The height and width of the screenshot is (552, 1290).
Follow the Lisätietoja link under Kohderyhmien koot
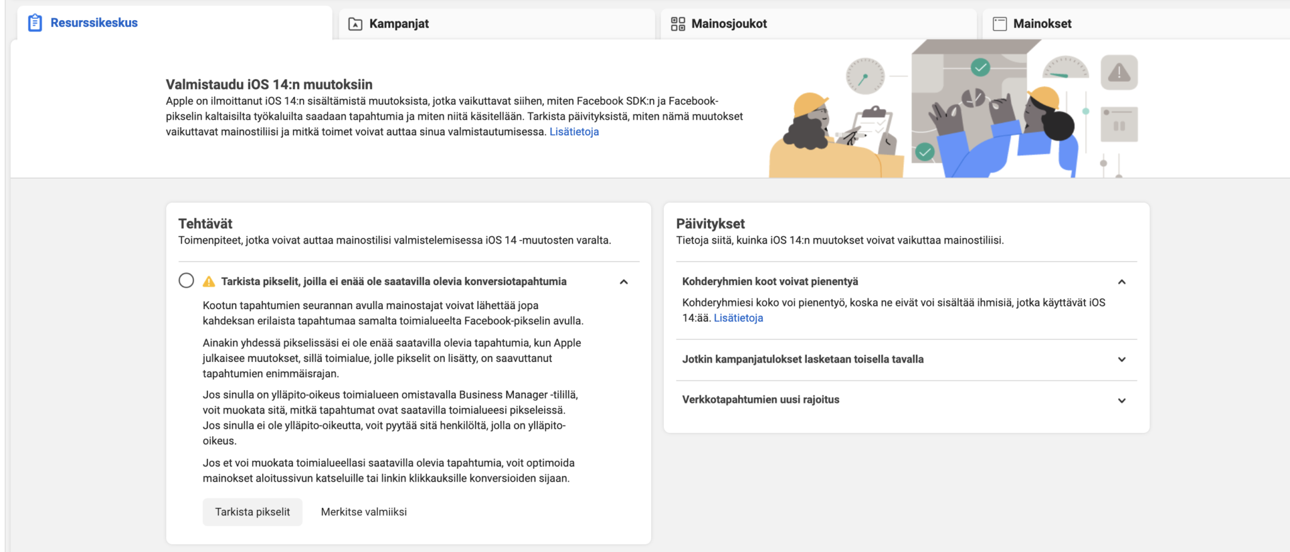[x=738, y=318]
